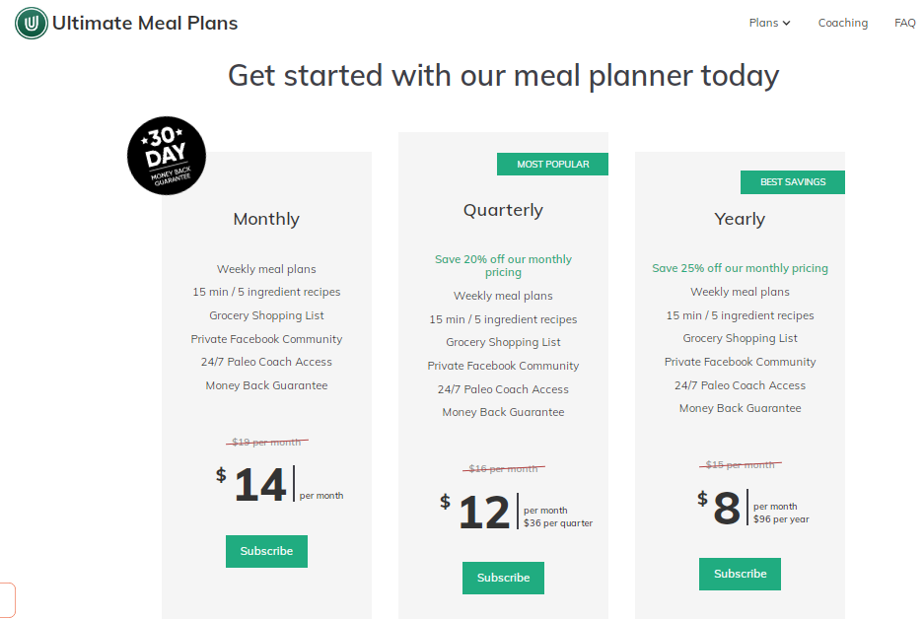924x619 pixels.
Task: Expand the Plans dropdown chevron
Action: [x=787, y=24]
